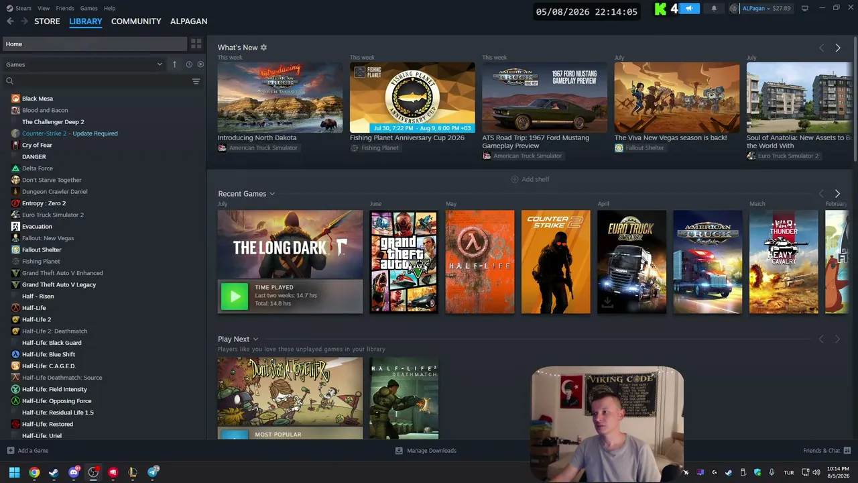The image size is (858, 483).
Task: Open League of Legends taskbar icon
Action: 133,472
